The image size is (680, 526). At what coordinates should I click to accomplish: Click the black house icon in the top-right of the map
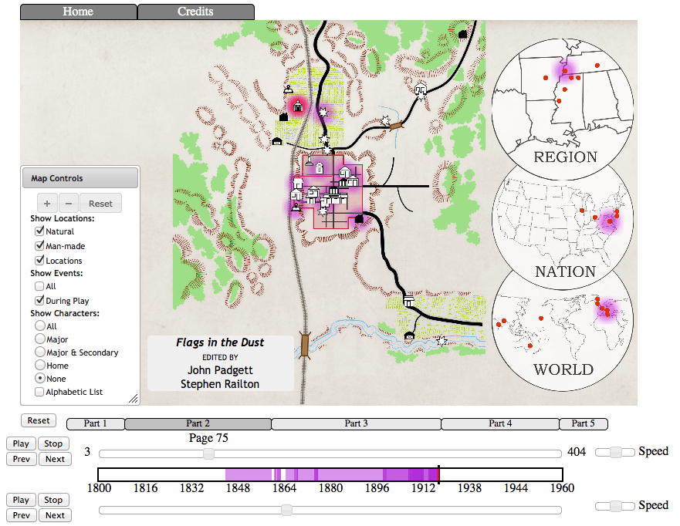(463, 34)
